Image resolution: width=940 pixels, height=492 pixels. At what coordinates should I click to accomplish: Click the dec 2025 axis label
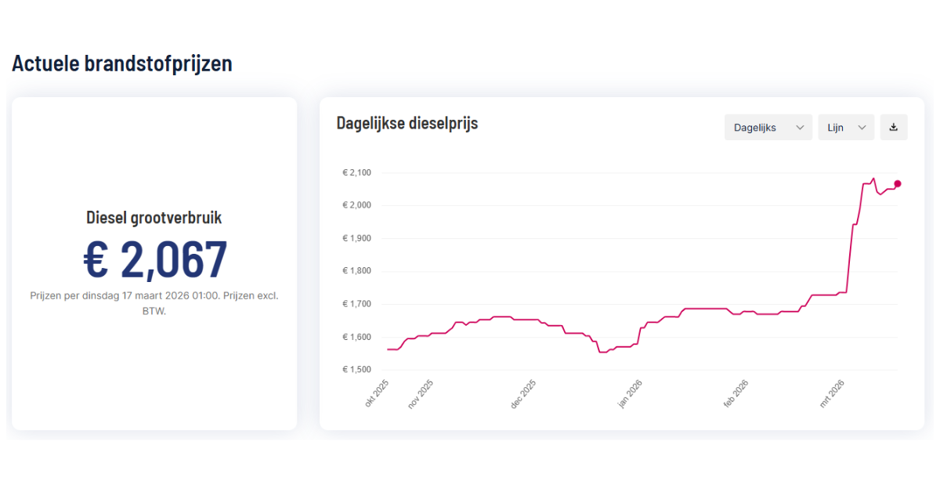[x=523, y=393]
